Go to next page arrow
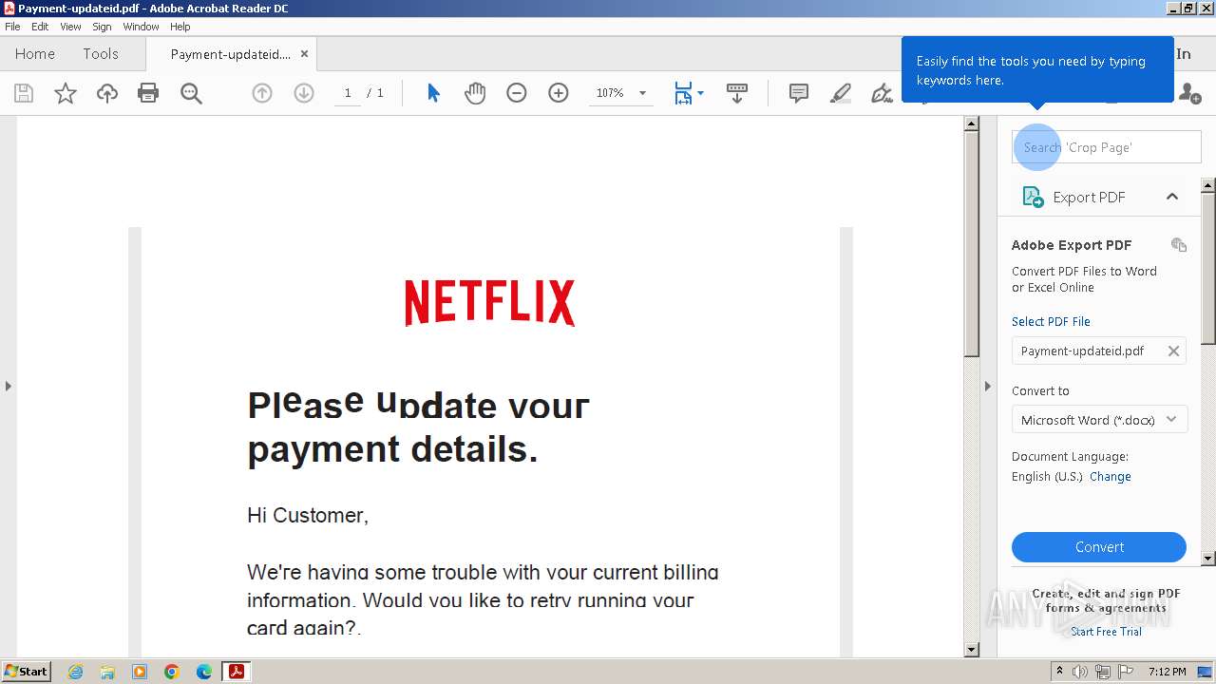Image resolution: width=1216 pixels, height=684 pixels. (x=304, y=93)
